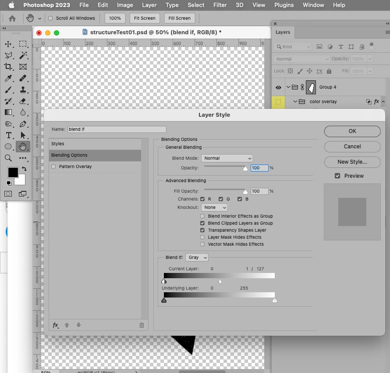Select the Eraser tool

pos(23,101)
